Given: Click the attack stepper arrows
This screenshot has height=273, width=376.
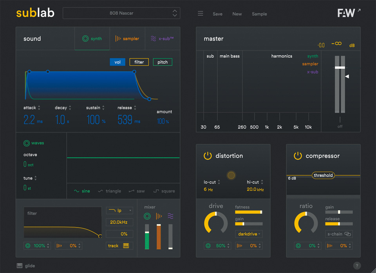Looking at the screenshot, I should pos(39,108).
